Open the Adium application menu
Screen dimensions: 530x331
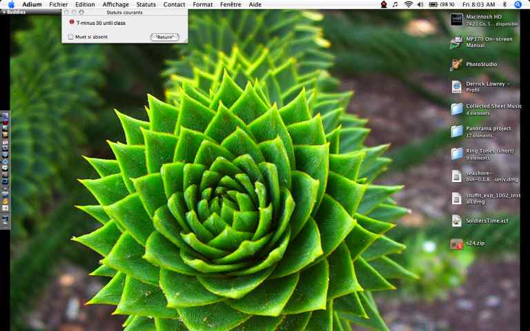[32, 4]
